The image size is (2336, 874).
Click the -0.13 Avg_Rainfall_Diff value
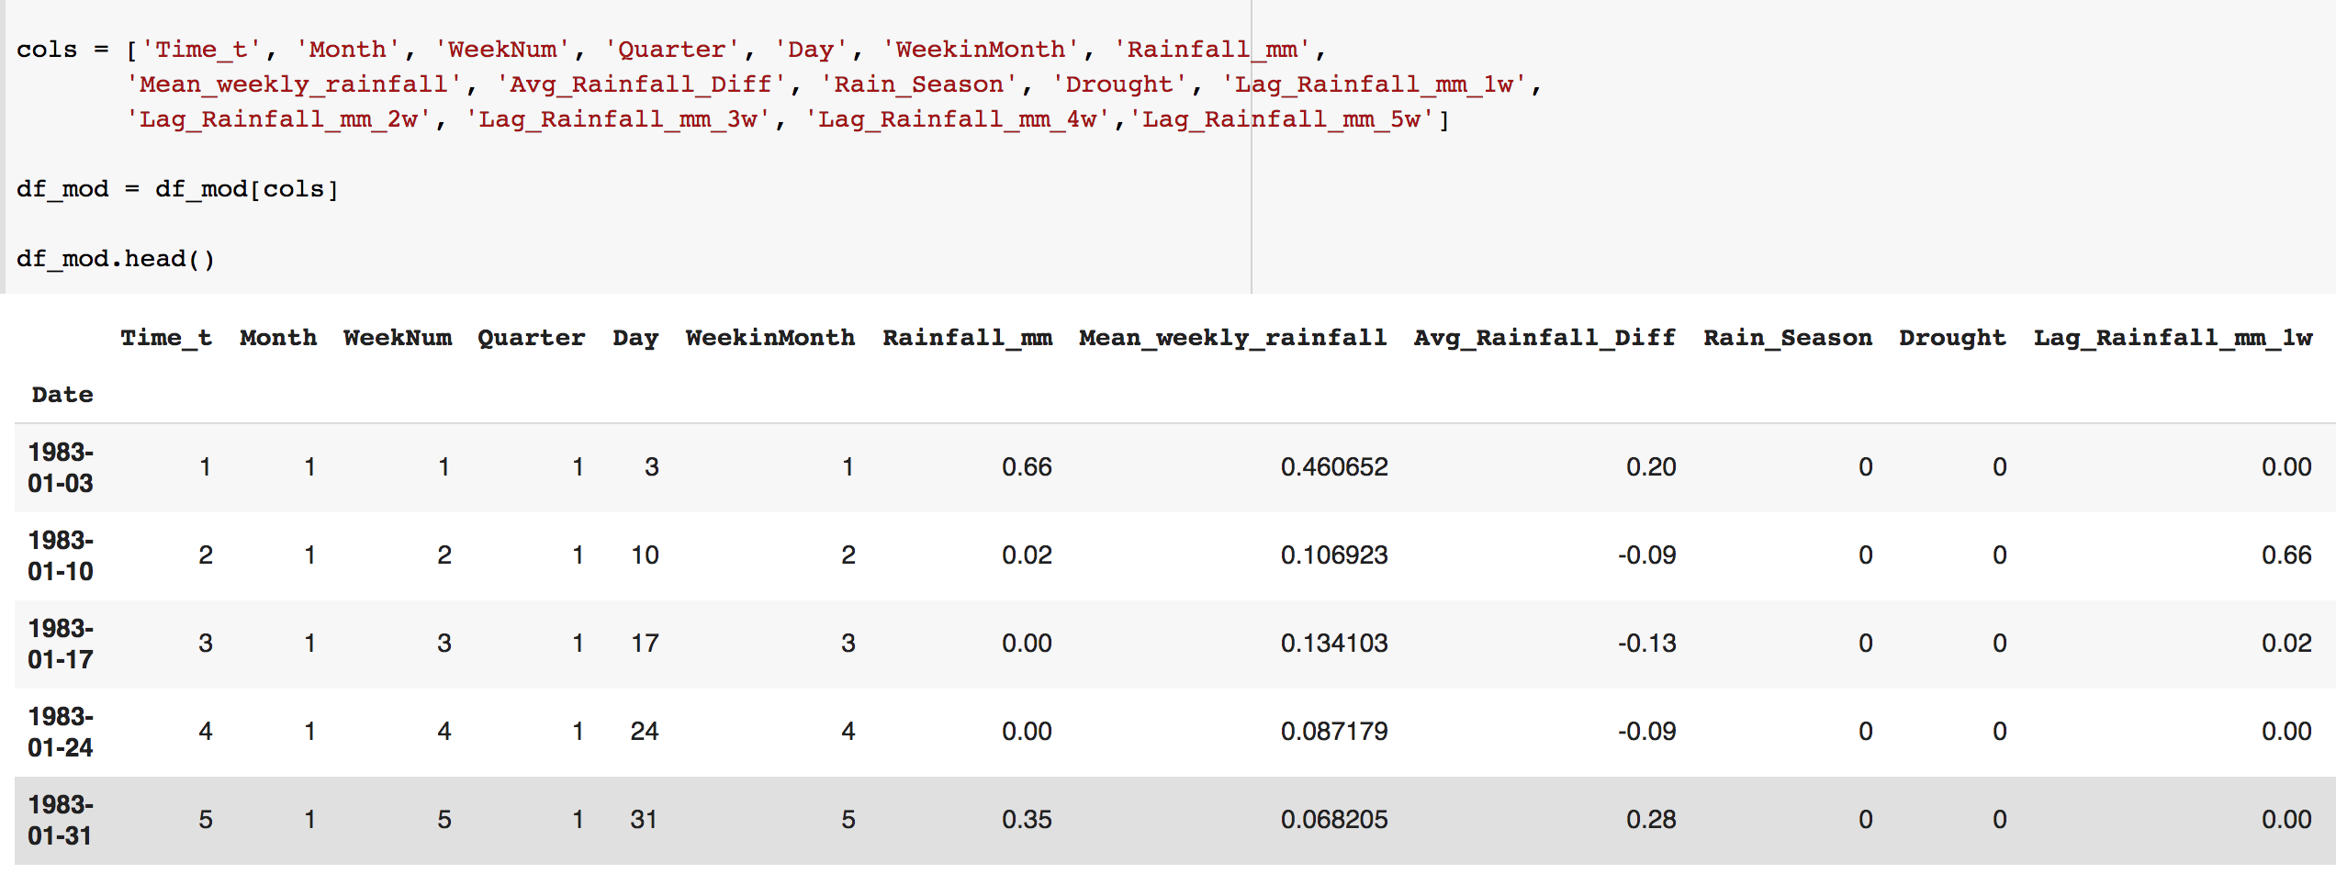(1646, 644)
